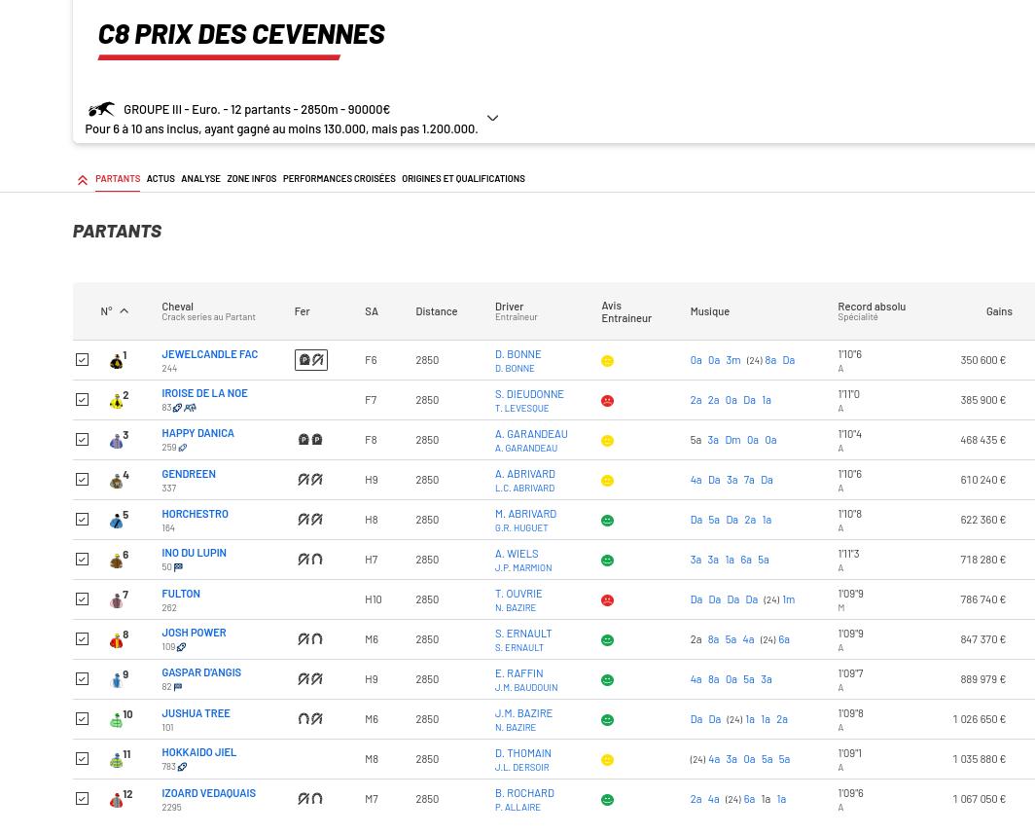
Task: Click the flag icon under INO DU LUPIN
Action: pos(178,567)
